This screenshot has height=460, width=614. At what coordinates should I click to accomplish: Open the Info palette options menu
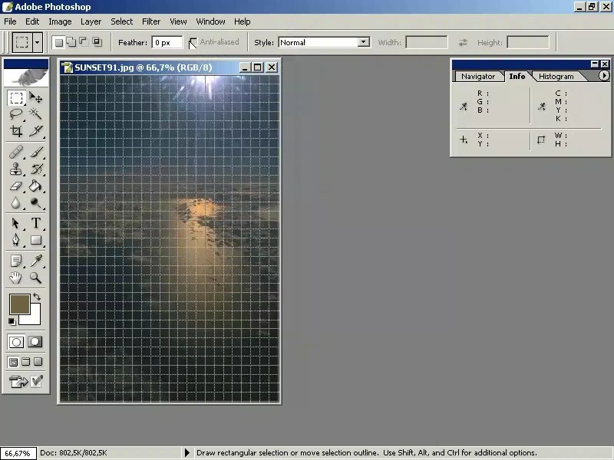pyautogui.click(x=604, y=75)
